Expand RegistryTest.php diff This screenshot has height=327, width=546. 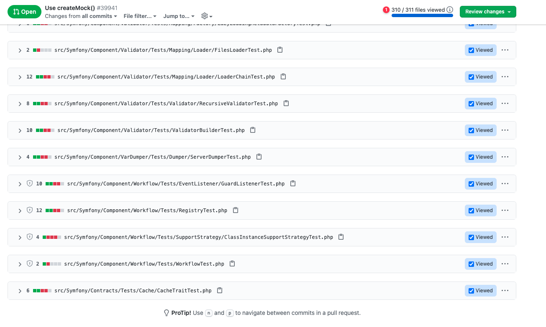tap(20, 210)
